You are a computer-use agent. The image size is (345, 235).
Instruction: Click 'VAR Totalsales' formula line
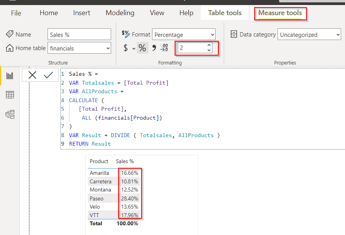tap(119, 83)
